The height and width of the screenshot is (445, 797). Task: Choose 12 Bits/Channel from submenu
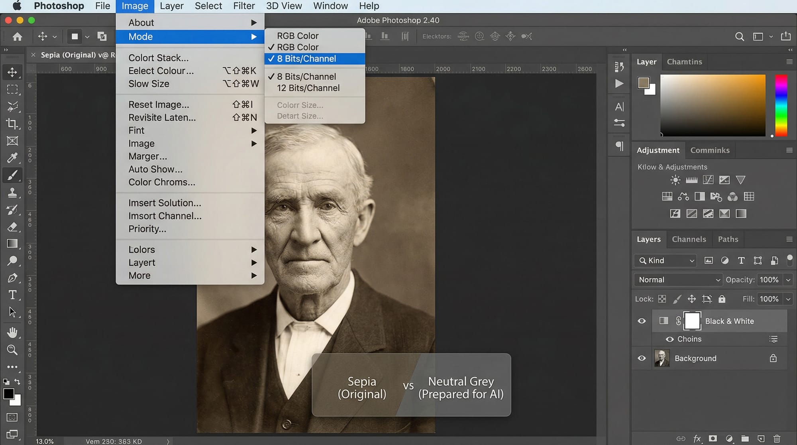[x=308, y=88]
